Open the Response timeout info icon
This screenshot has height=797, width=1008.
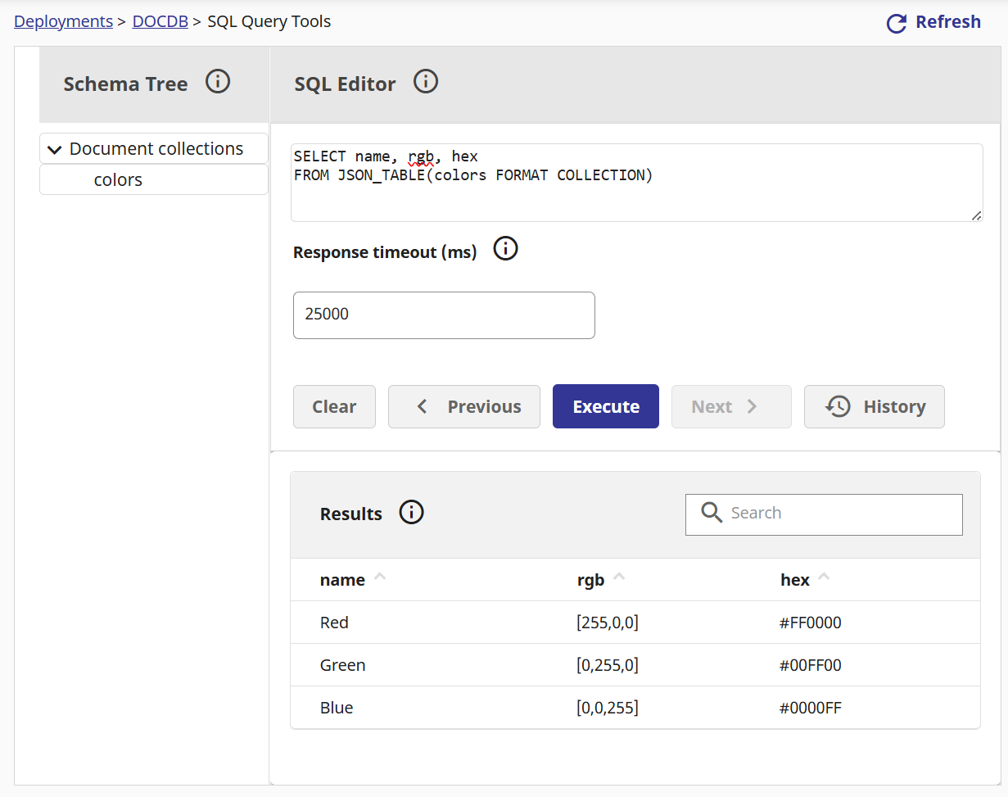(506, 248)
